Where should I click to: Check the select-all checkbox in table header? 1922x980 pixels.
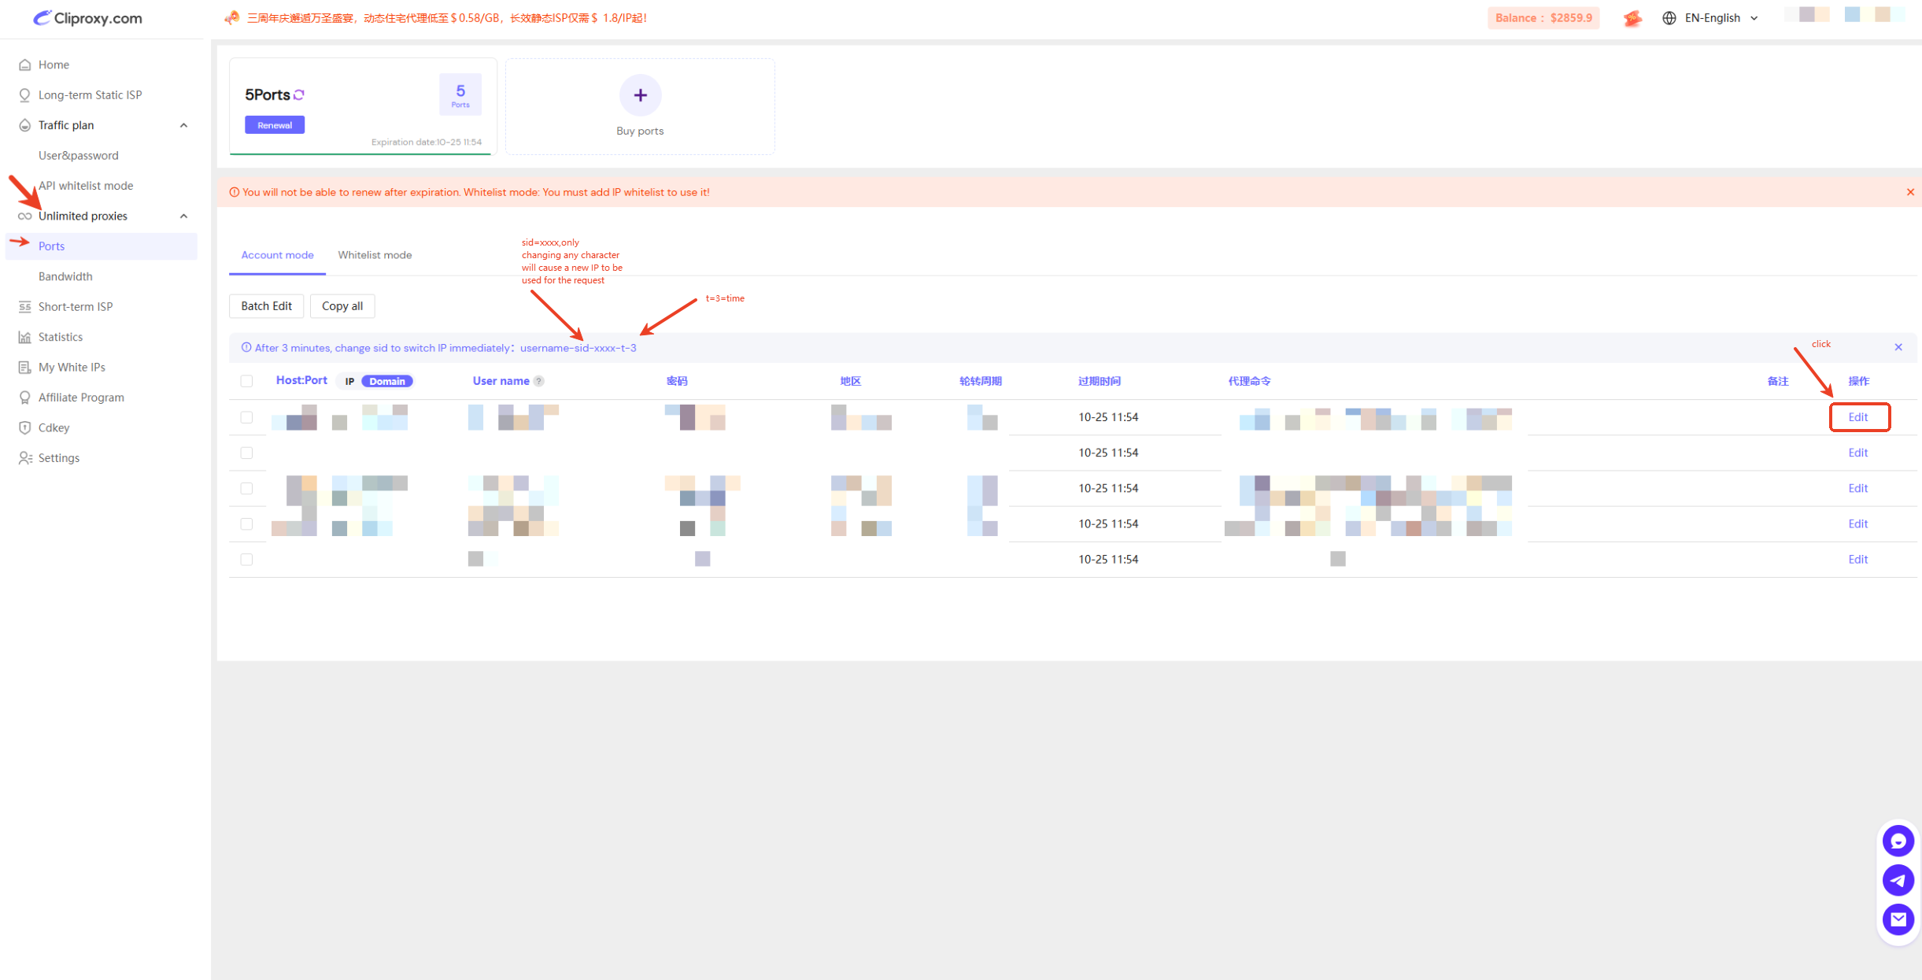click(x=246, y=381)
